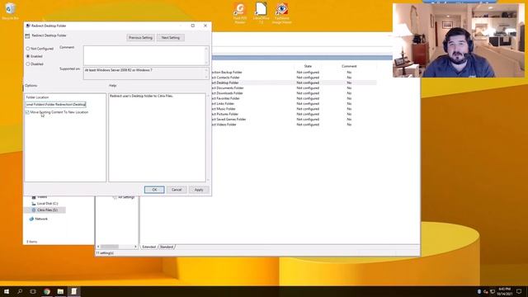Image resolution: width=528 pixels, height=297 pixels.
Task: Select Redirect Contacts Folder policy row
Action: tap(293, 78)
